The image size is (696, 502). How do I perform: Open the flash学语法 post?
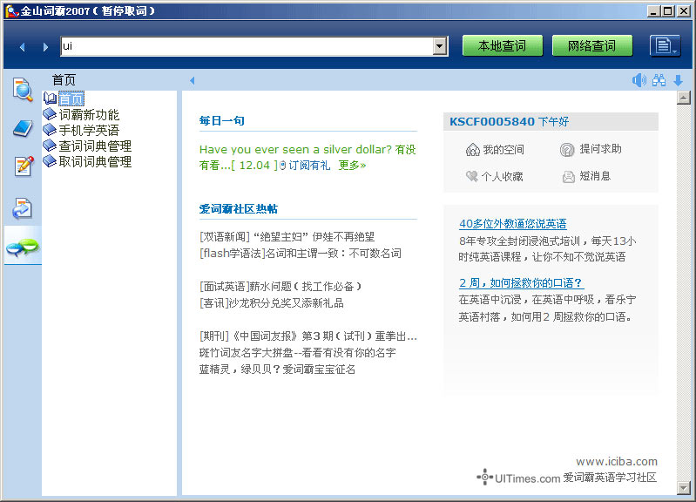301,254
